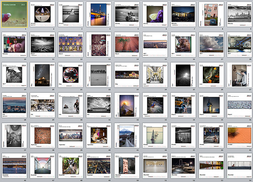Click slide 12 lit building facade at night
253x182 pixels.
(x=71, y=44)
